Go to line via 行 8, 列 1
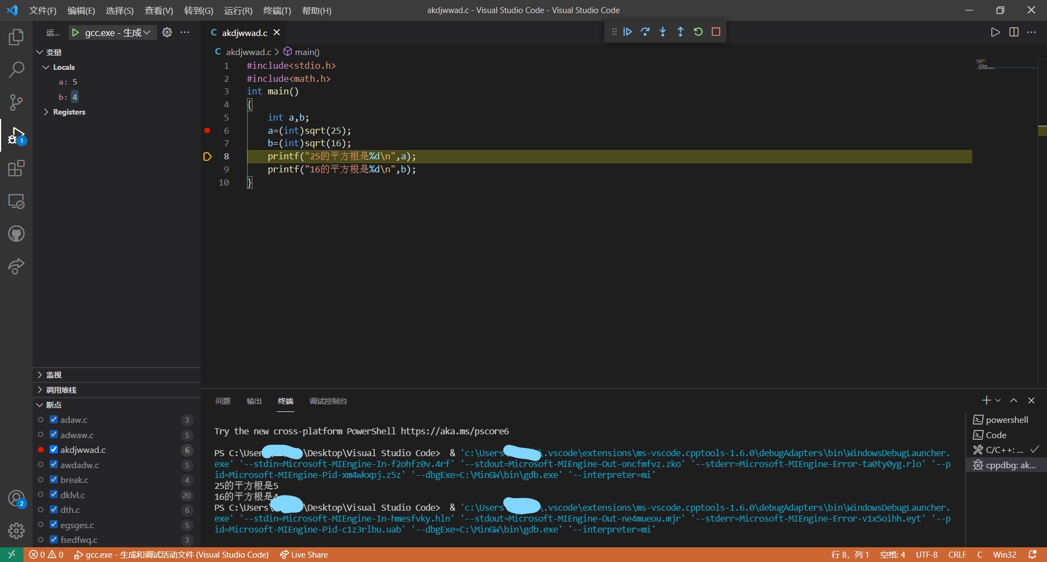Screen dimensions: 1047x562 pyautogui.click(x=850, y=554)
